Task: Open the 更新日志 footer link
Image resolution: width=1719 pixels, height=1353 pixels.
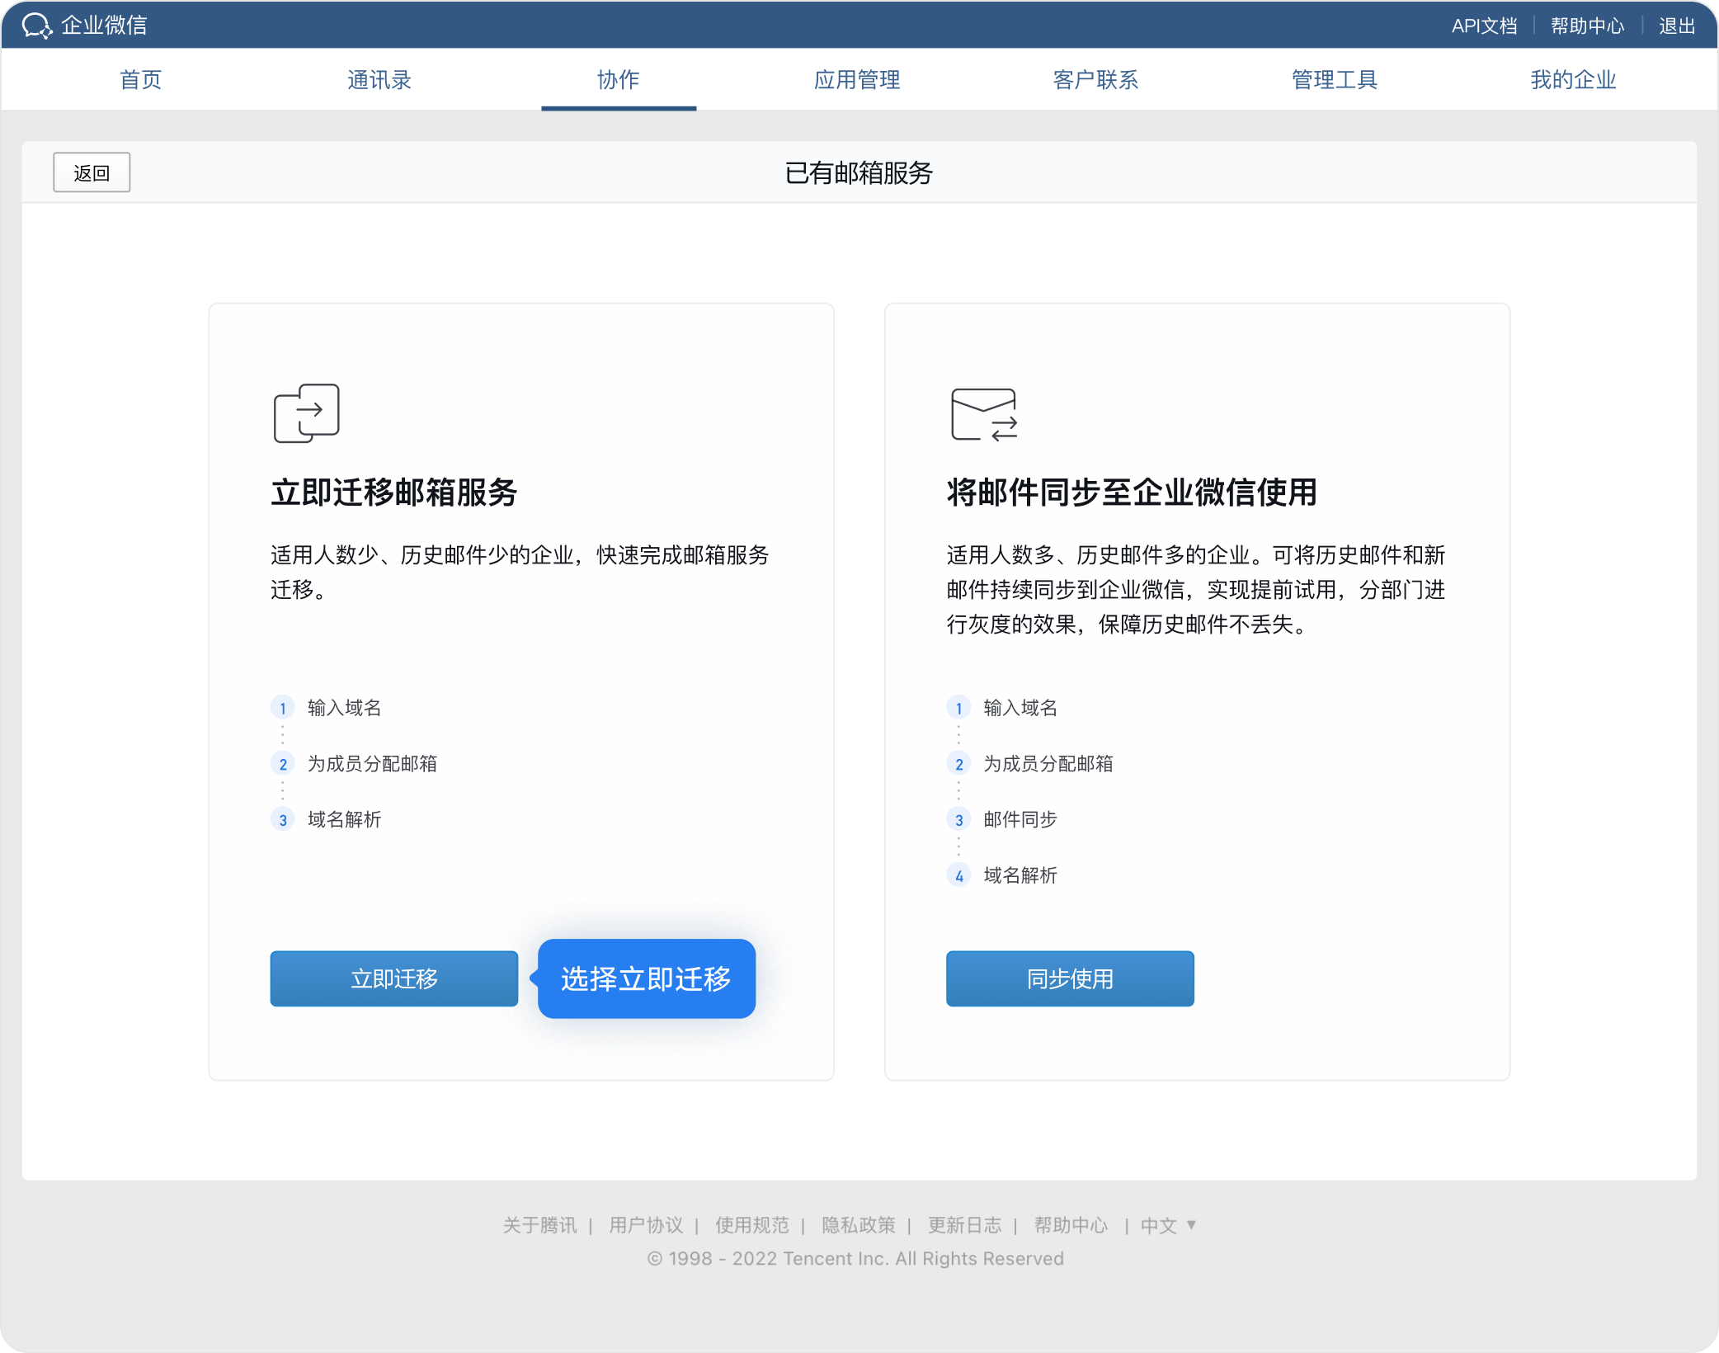Action: coord(964,1225)
